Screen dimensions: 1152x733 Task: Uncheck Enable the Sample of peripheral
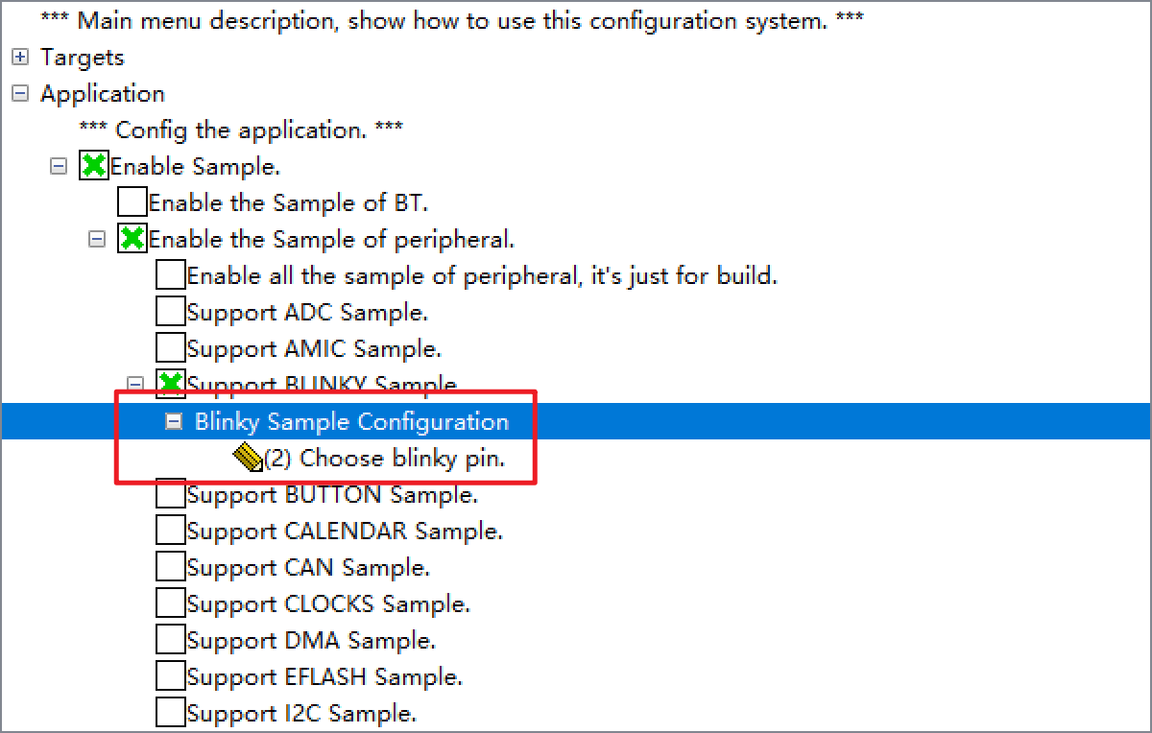click(132, 240)
